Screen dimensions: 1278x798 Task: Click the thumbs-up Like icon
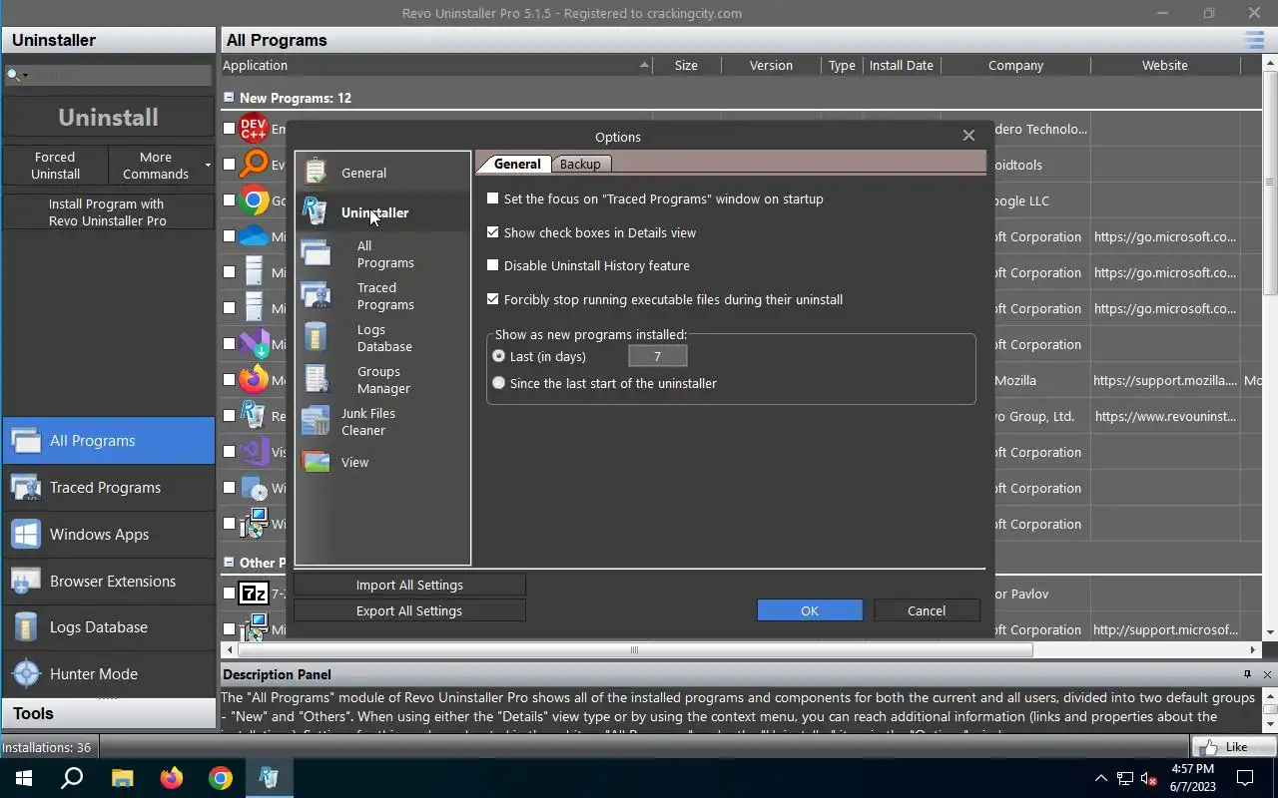pos(1210,746)
